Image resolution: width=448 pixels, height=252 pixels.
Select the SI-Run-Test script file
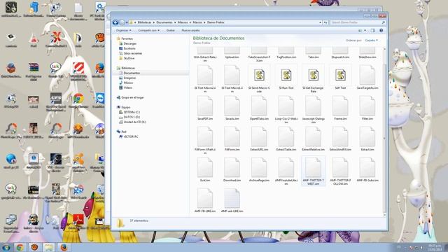(286, 76)
